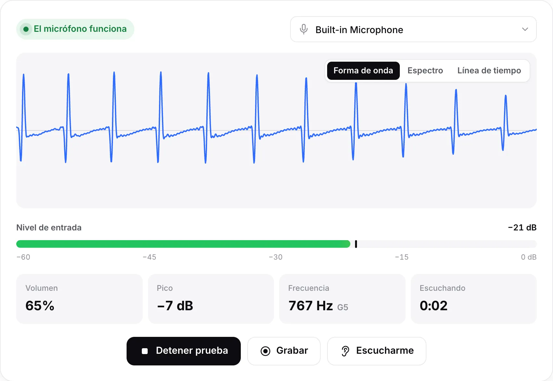
Task: Click the green status dot icon
Action: point(26,29)
